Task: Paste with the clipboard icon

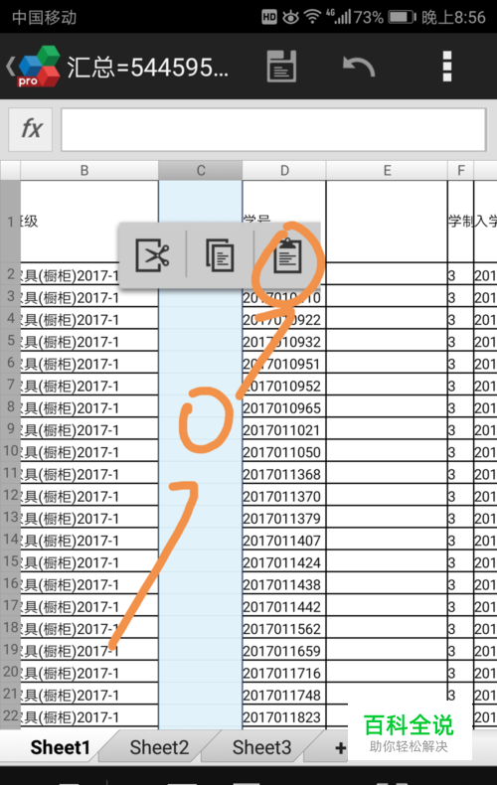Action: pos(287,255)
